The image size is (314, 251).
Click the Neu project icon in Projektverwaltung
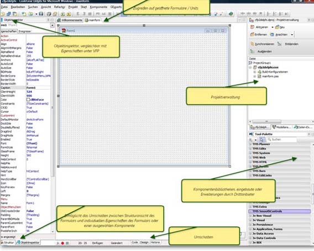point(277,27)
